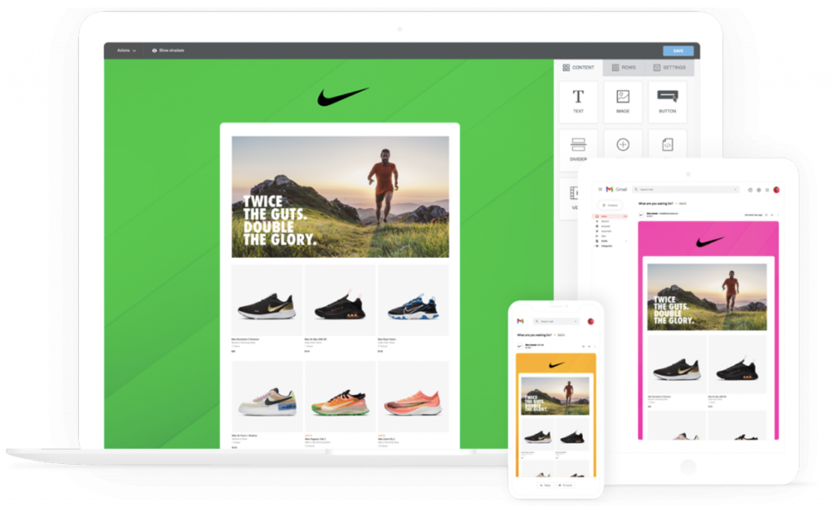Screen dimensions: 832x506
Task: Click the Nike swoosh on the yellow phone email
Action: click(x=556, y=365)
